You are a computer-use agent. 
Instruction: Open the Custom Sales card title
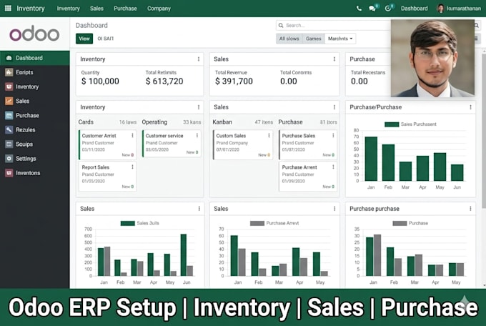(x=231, y=136)
